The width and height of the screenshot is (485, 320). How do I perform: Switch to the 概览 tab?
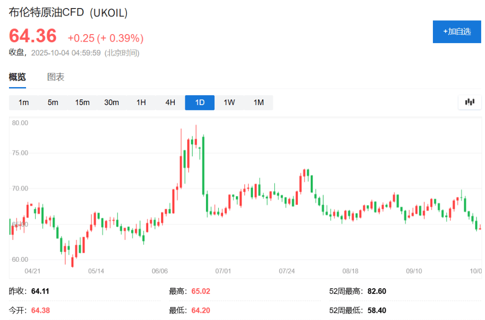[x=18, y=77]
